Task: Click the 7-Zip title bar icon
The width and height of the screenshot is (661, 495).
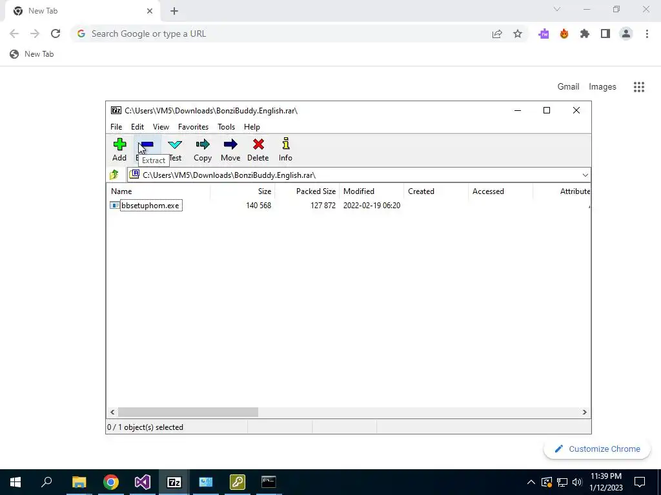Action: tap(116, 110)
